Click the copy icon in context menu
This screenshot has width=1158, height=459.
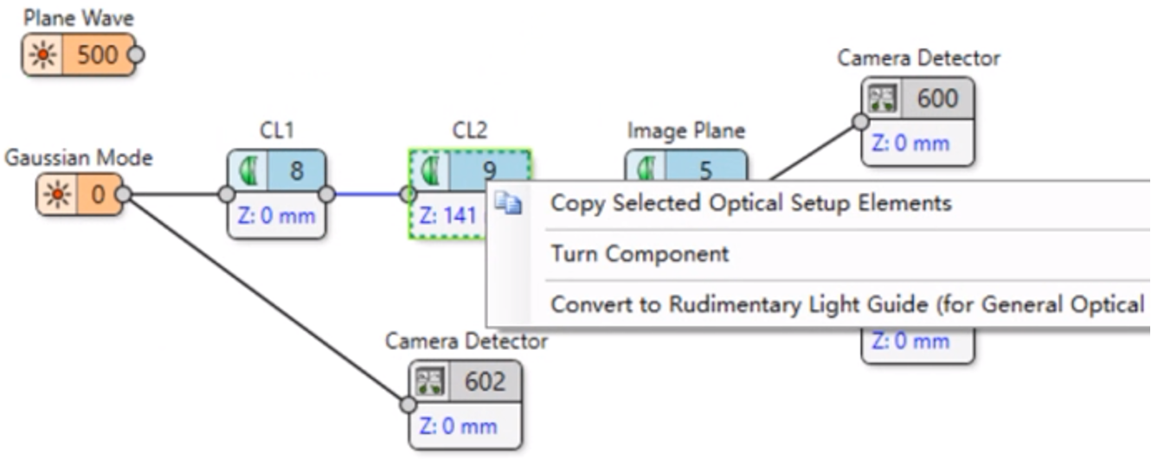(x=508, y=204)
